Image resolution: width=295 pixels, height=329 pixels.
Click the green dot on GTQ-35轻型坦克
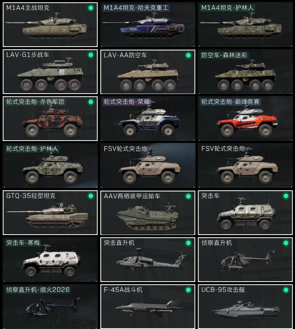[91, 196]
